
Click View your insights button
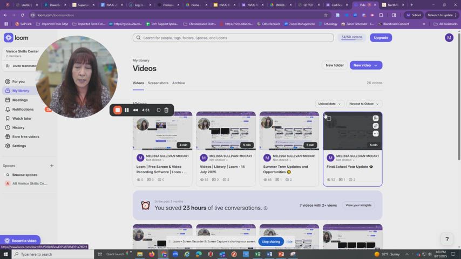click(x=358, y=205)
